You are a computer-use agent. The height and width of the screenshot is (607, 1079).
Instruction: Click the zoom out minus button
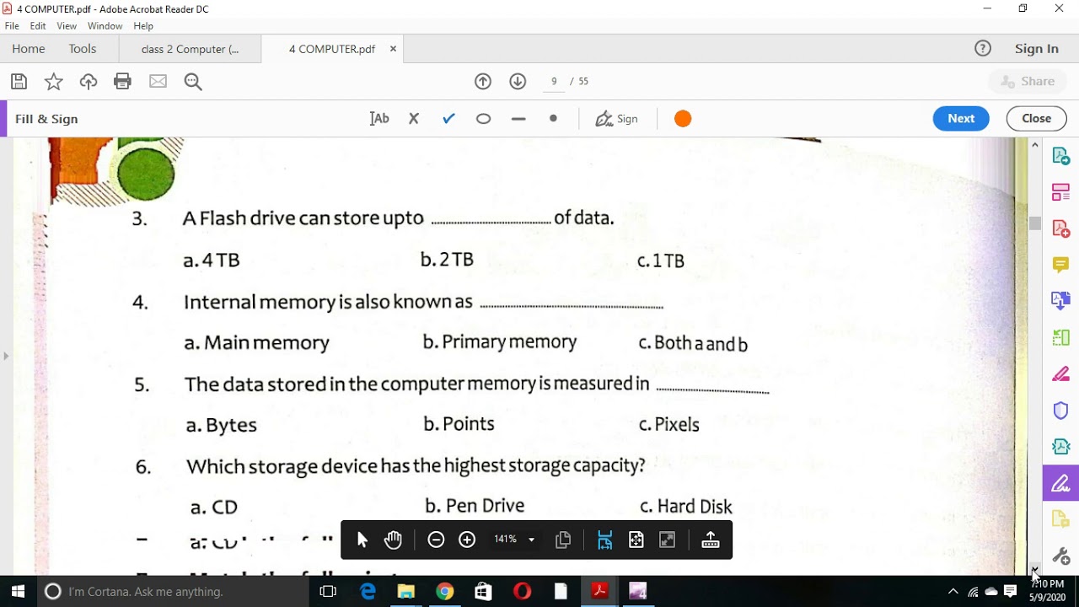(436, 540)
